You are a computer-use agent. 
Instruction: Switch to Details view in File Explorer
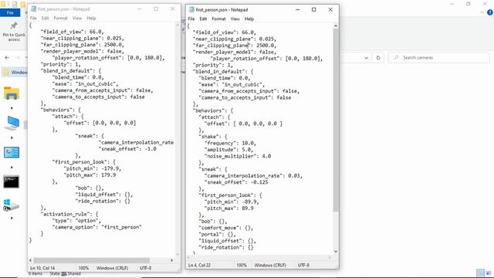pos(480,273)
